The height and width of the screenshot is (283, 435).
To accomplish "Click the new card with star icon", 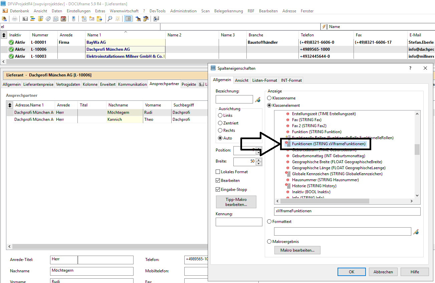I will [x=91, y=19].
